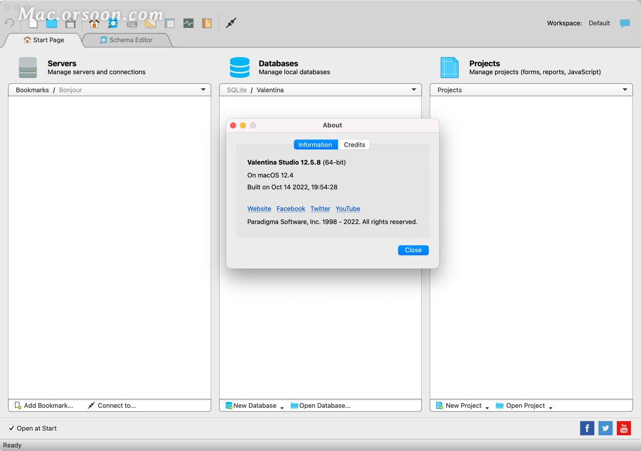Click the 'On macOS 12.4' text
641x451 pixels.
[x=270, y=175]
